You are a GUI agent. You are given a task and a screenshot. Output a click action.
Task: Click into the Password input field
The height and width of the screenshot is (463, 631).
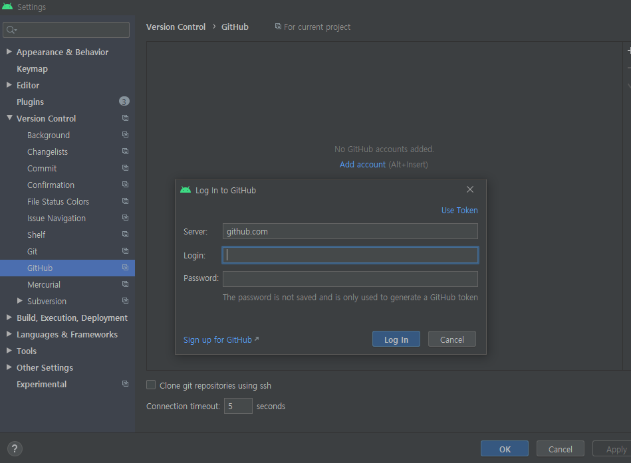tap(350, 278)
